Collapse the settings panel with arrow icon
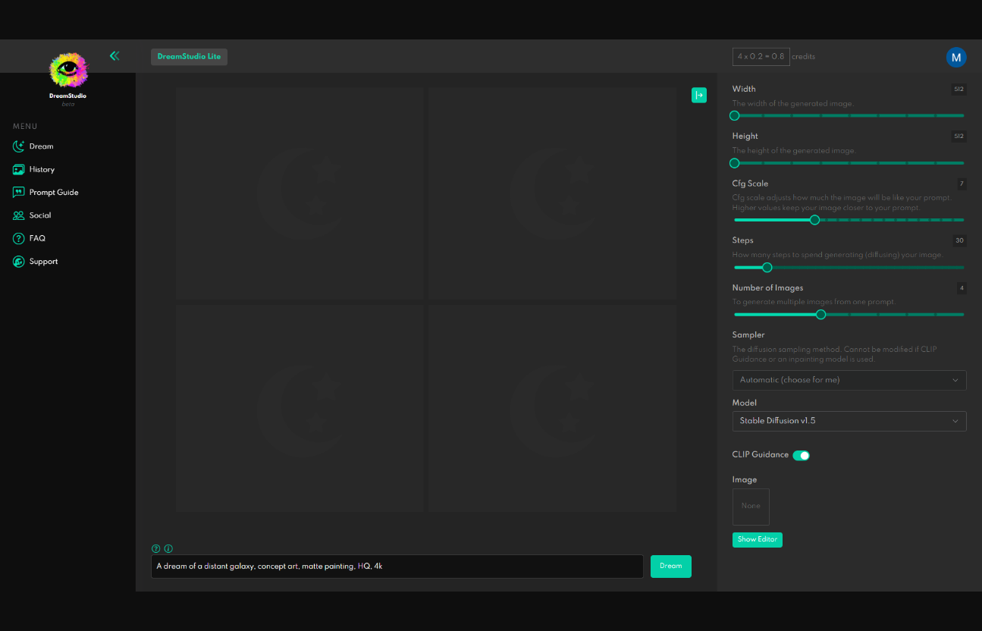Image resolution: width=982 pixels, height=631 pixels. pyautogui.click(x=699, y=95)
